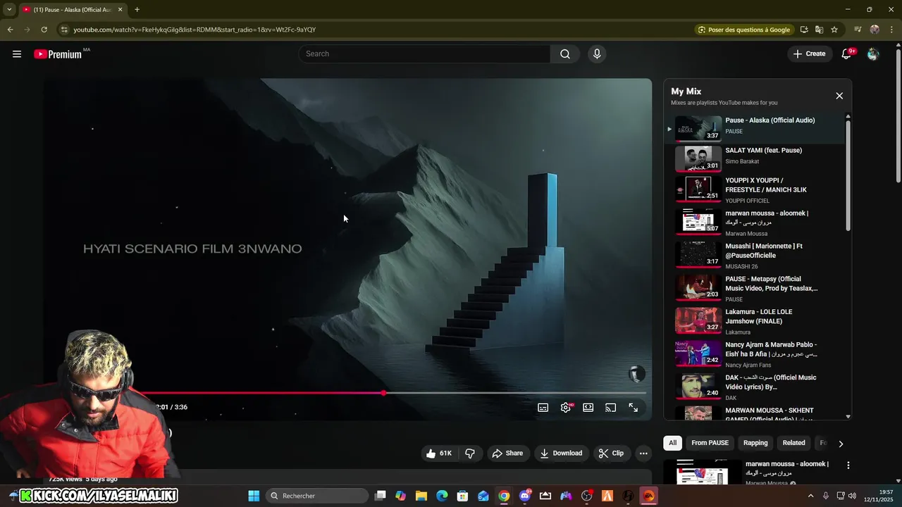Open the Chrome three-dot menu

891,30
